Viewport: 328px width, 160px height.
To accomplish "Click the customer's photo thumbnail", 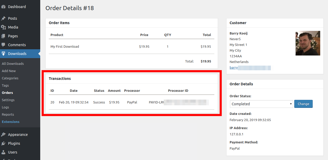I will point(308,43).
